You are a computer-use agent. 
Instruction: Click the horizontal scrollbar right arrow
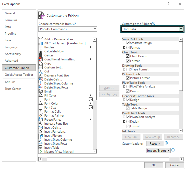point(181,159)
